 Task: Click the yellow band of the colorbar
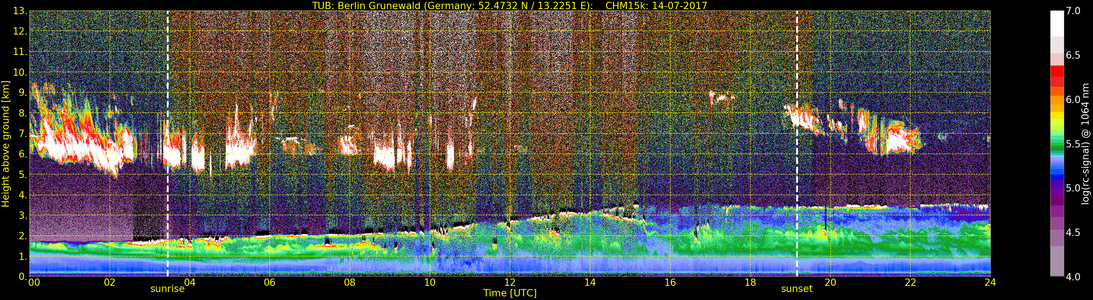[x=1057, y=115]
